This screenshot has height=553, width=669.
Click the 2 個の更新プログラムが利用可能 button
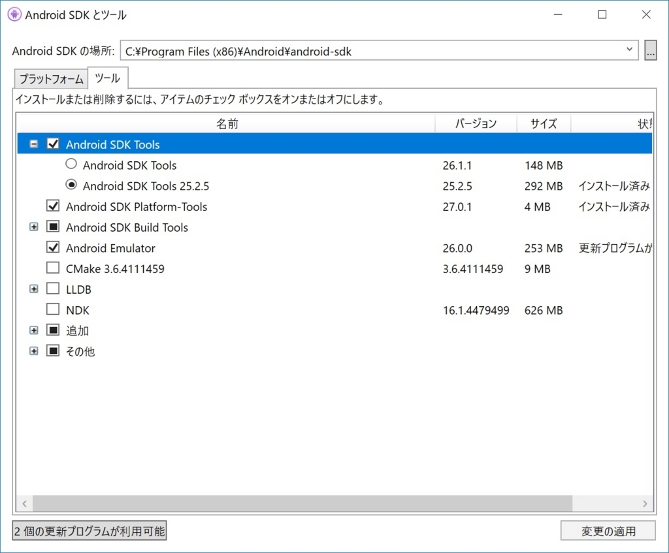pos(89,531)
